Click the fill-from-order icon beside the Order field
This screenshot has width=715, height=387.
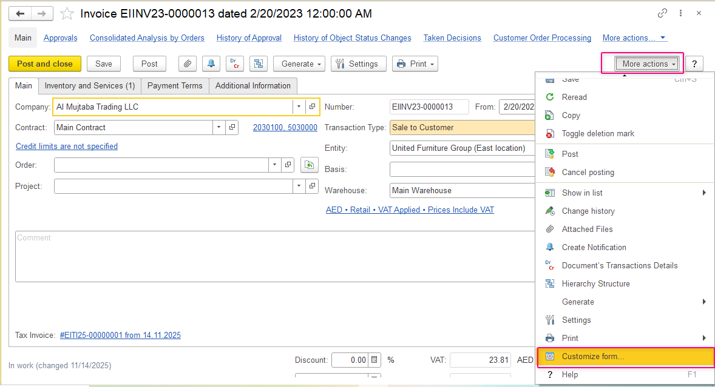pos(309,165)
